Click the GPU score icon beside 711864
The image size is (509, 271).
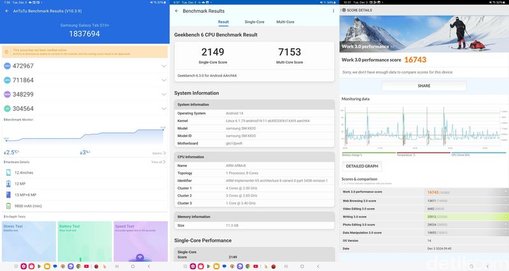click(7, 80)
